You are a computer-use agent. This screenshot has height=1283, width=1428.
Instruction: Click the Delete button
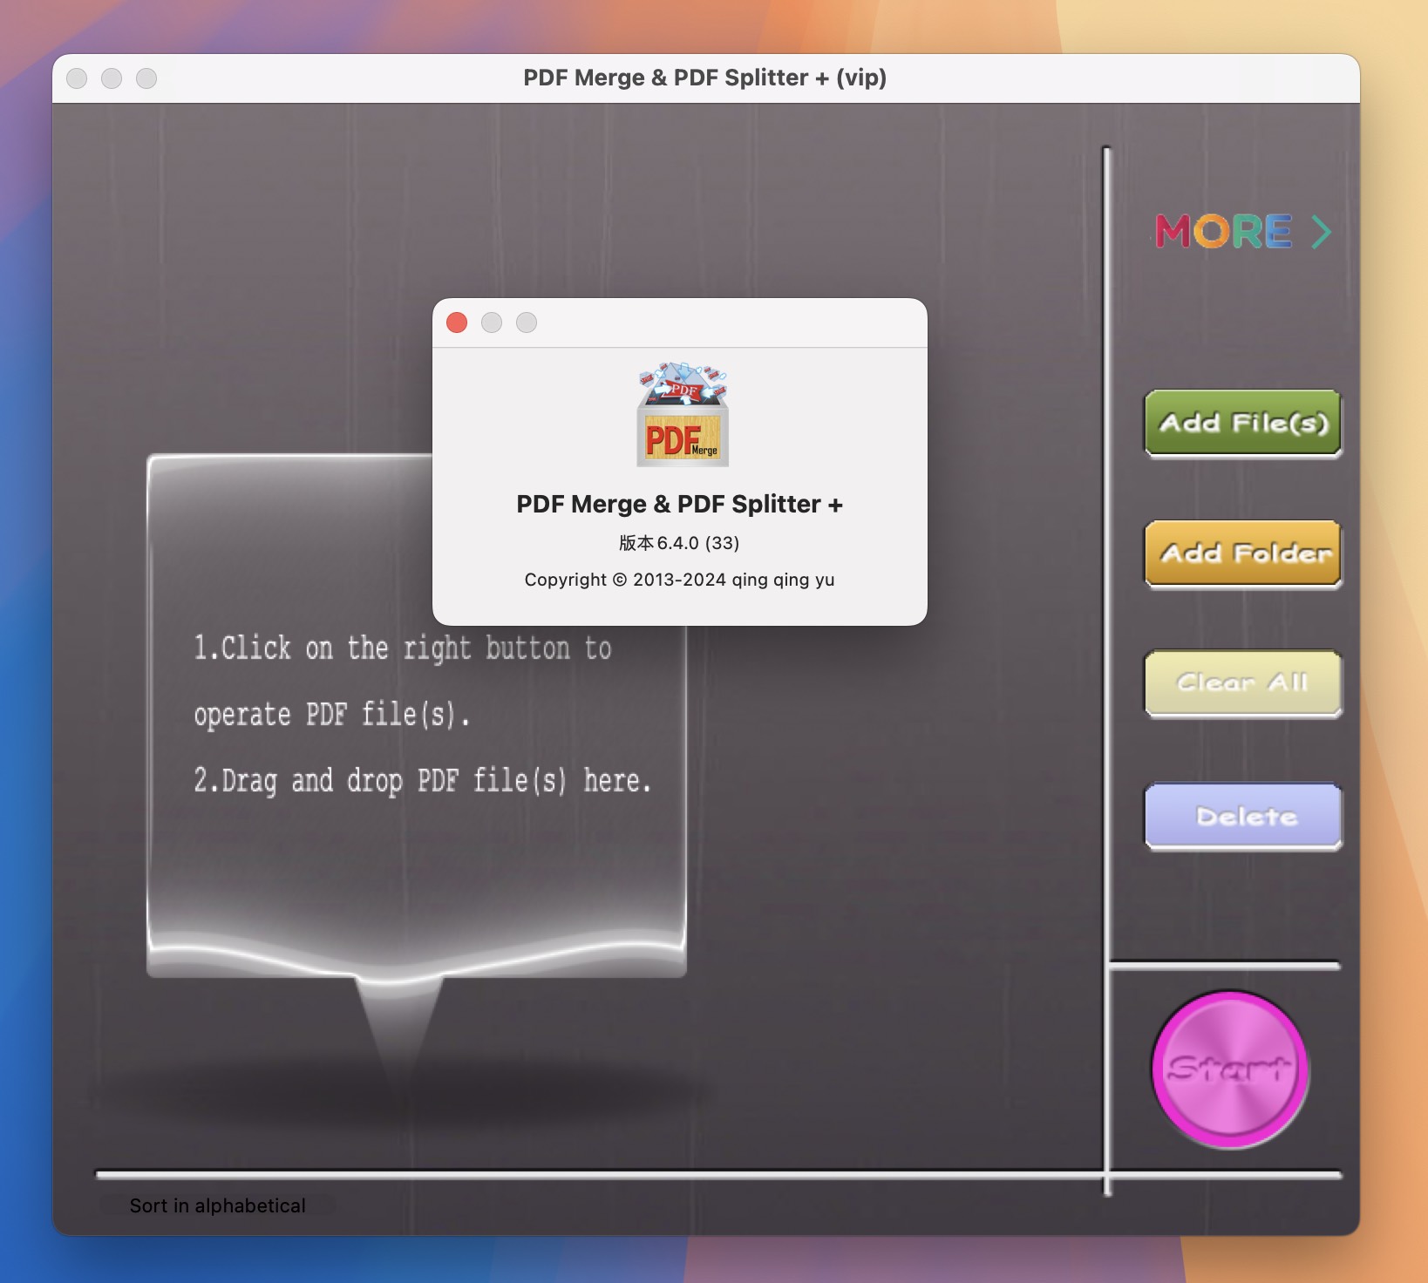(x=1241, y=817)
